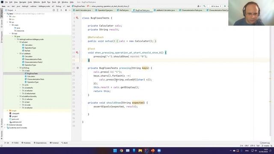Select pom.xml in the project tree

pyautogui.click(x=15, y=119)
